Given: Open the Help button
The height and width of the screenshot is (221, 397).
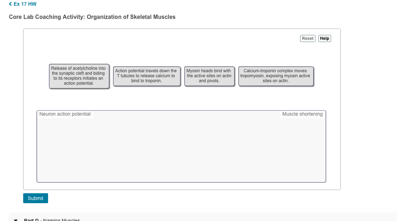Looking at the screenshot, I should (325, 38).
